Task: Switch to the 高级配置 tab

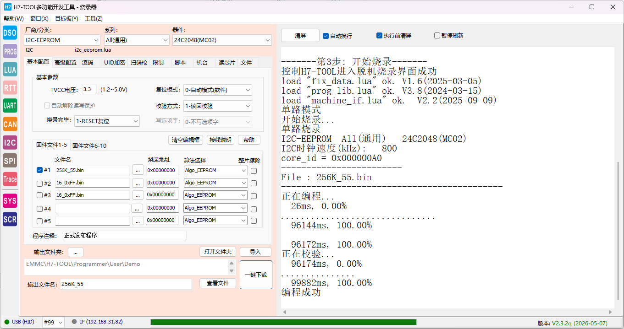Action: [x=66, y=63]
